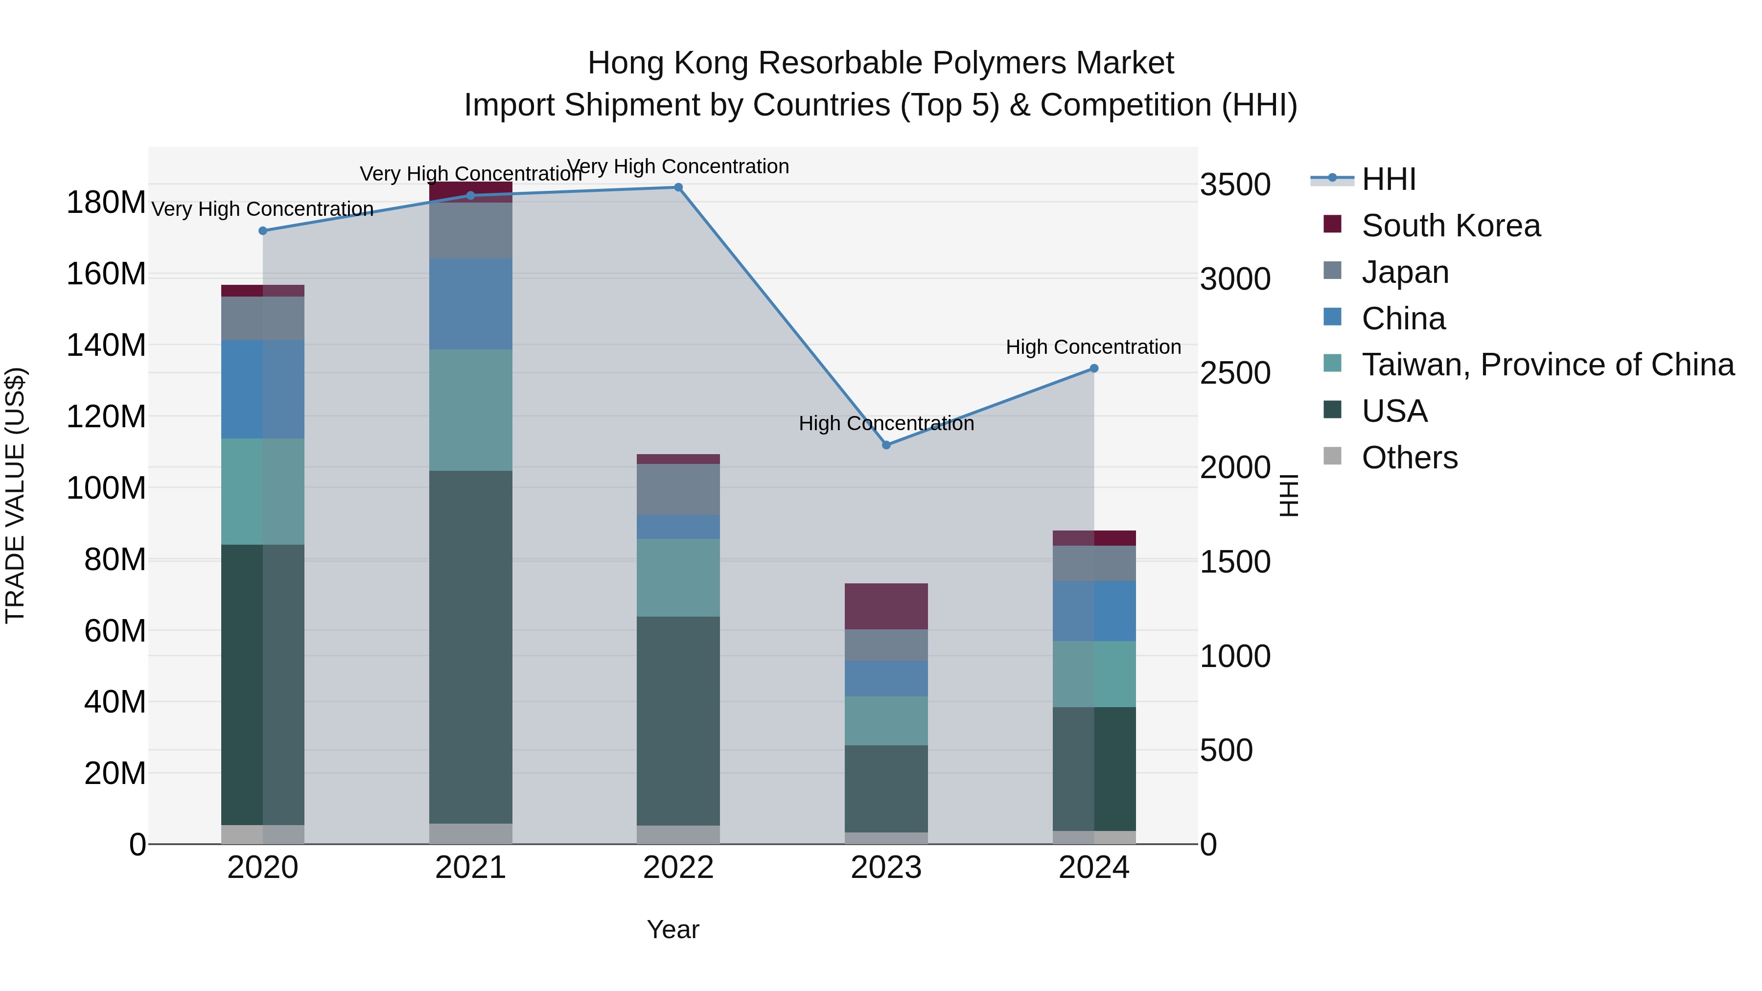1762x991 pixels.
Task: Click the South Korea color swatch in legend
Action: click(1332, 224)
